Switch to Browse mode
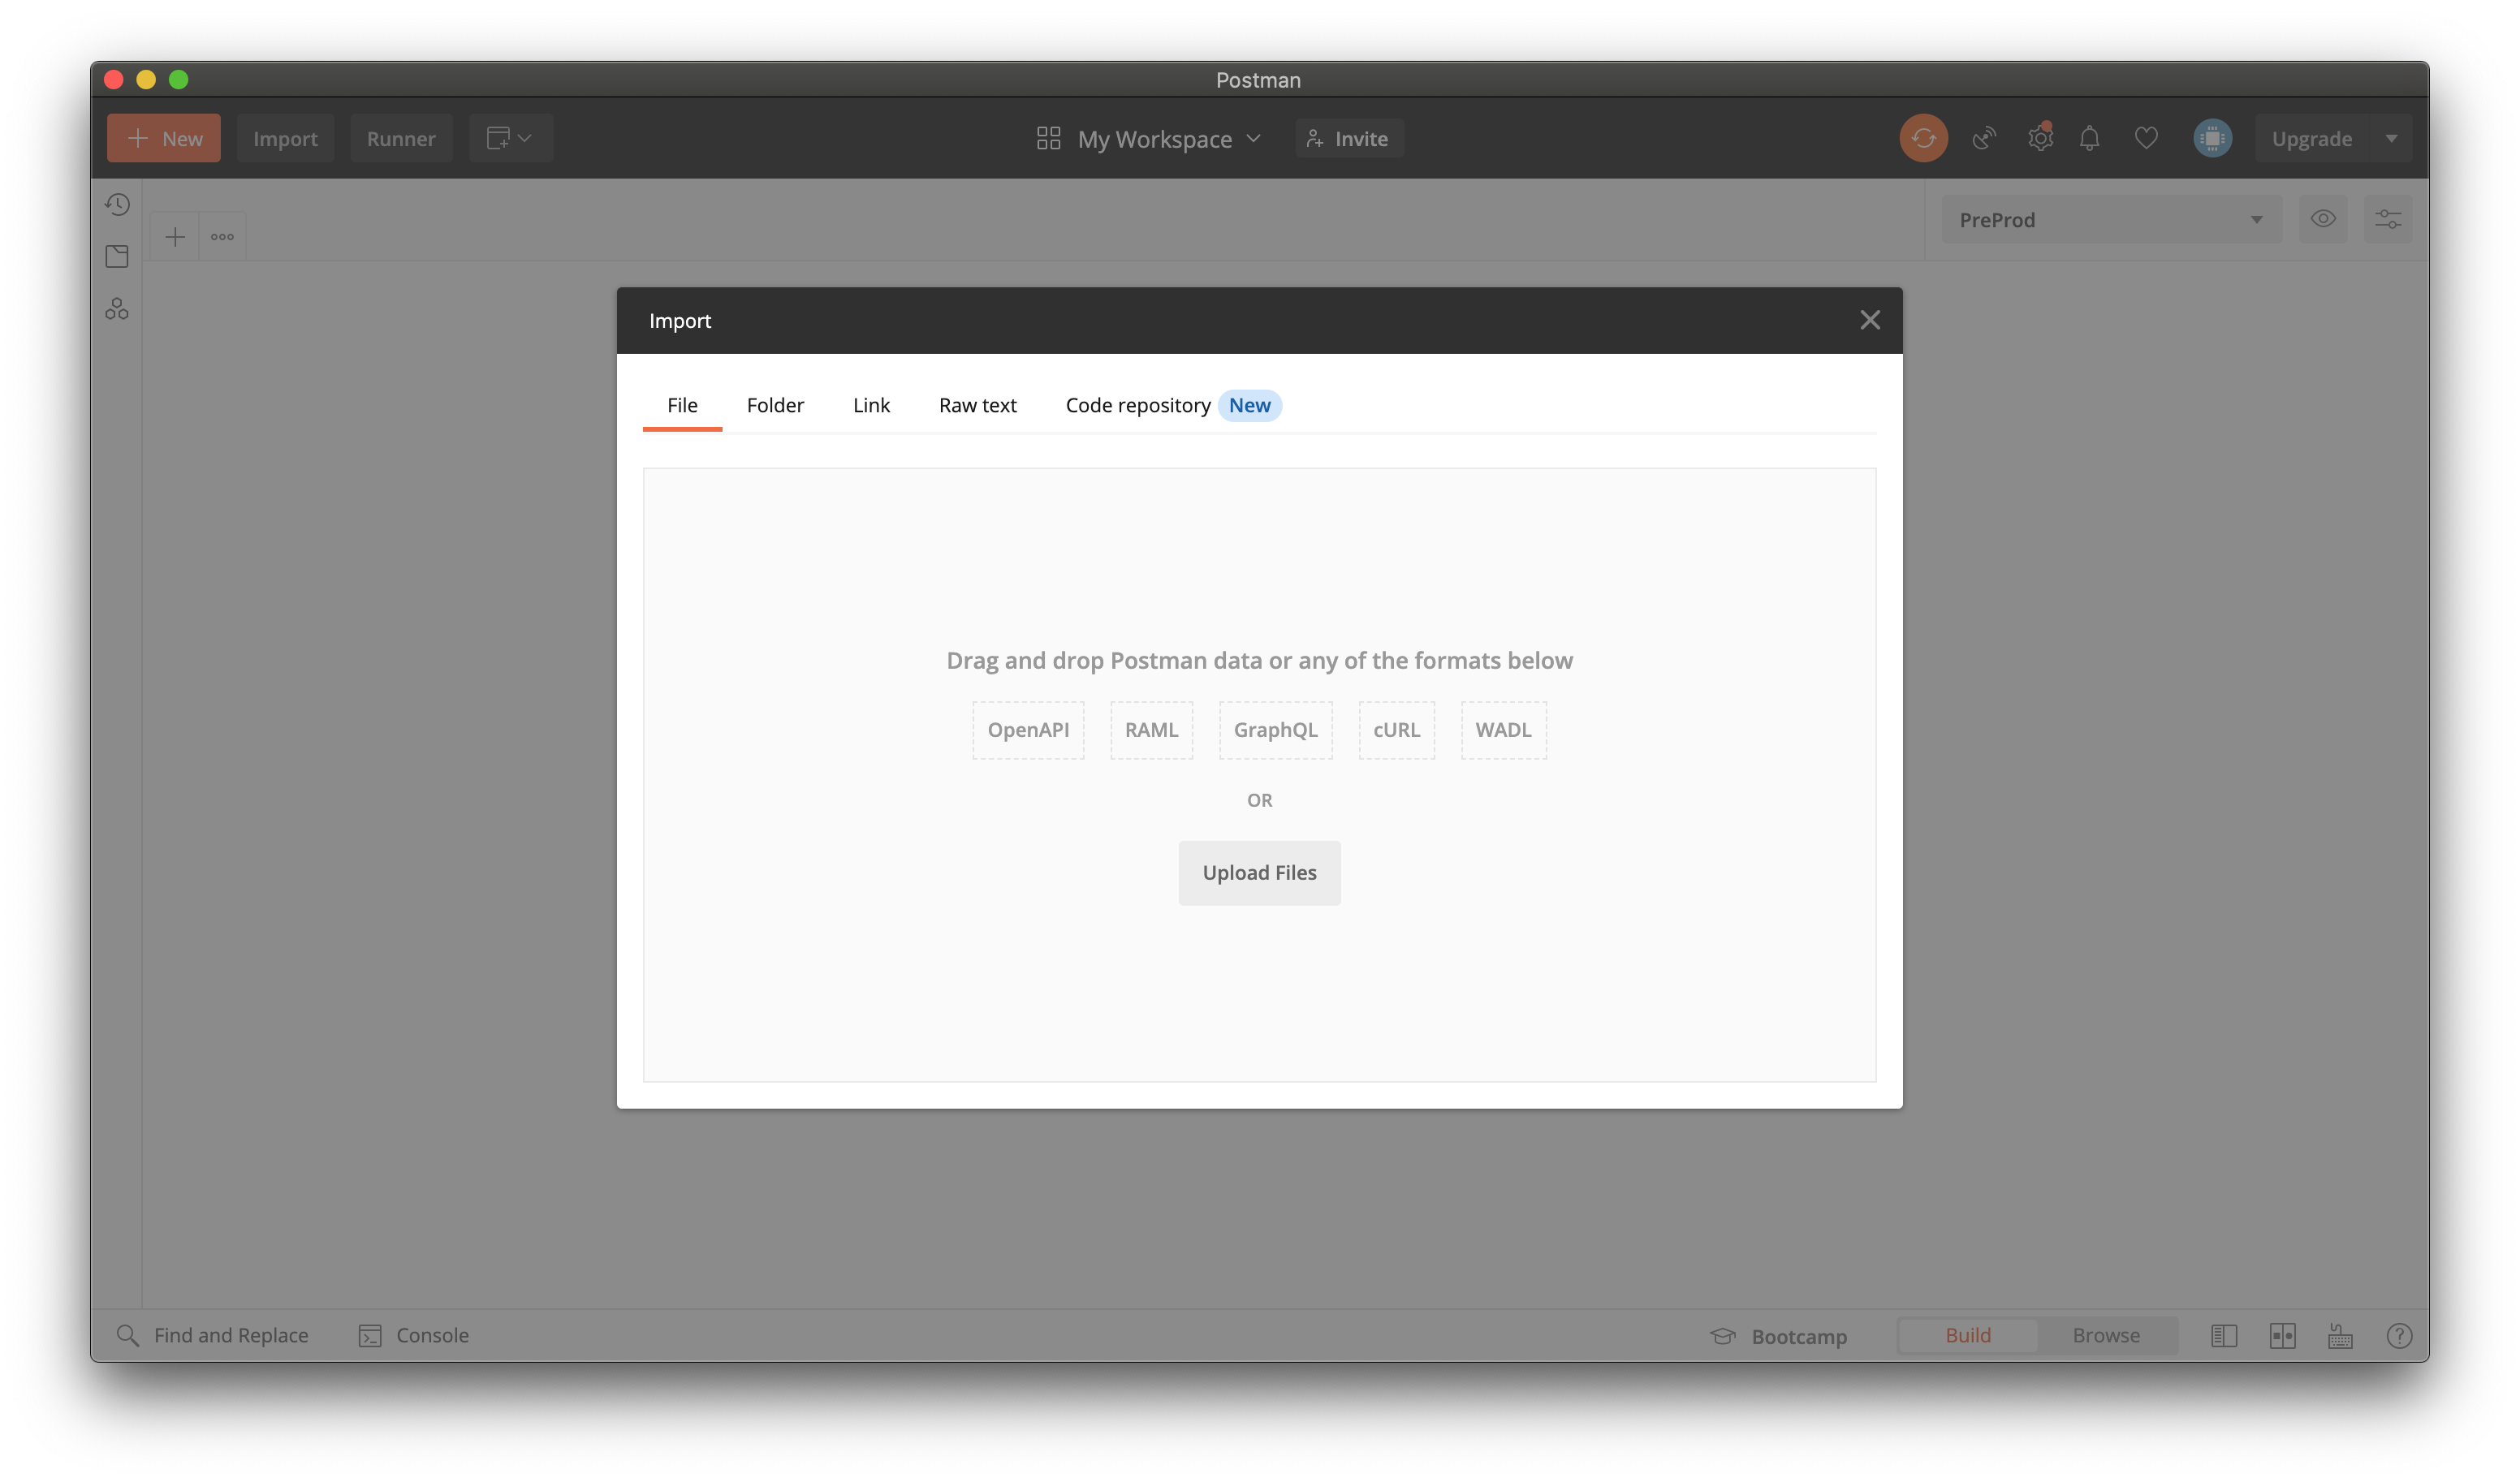 tap(2106, 1336)
